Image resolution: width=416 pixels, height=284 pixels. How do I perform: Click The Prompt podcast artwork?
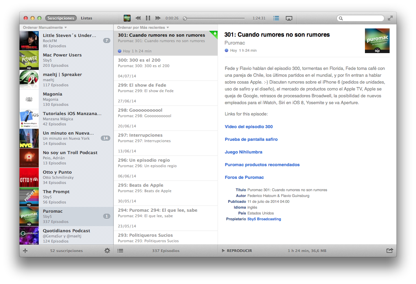pyautogui.click(x=29, y=197)
